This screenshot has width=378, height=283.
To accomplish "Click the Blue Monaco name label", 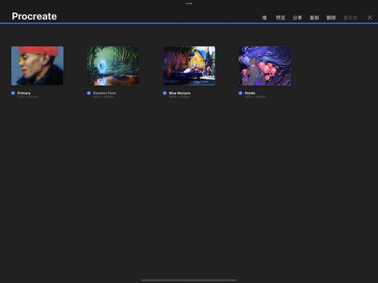I will (180, 93).
